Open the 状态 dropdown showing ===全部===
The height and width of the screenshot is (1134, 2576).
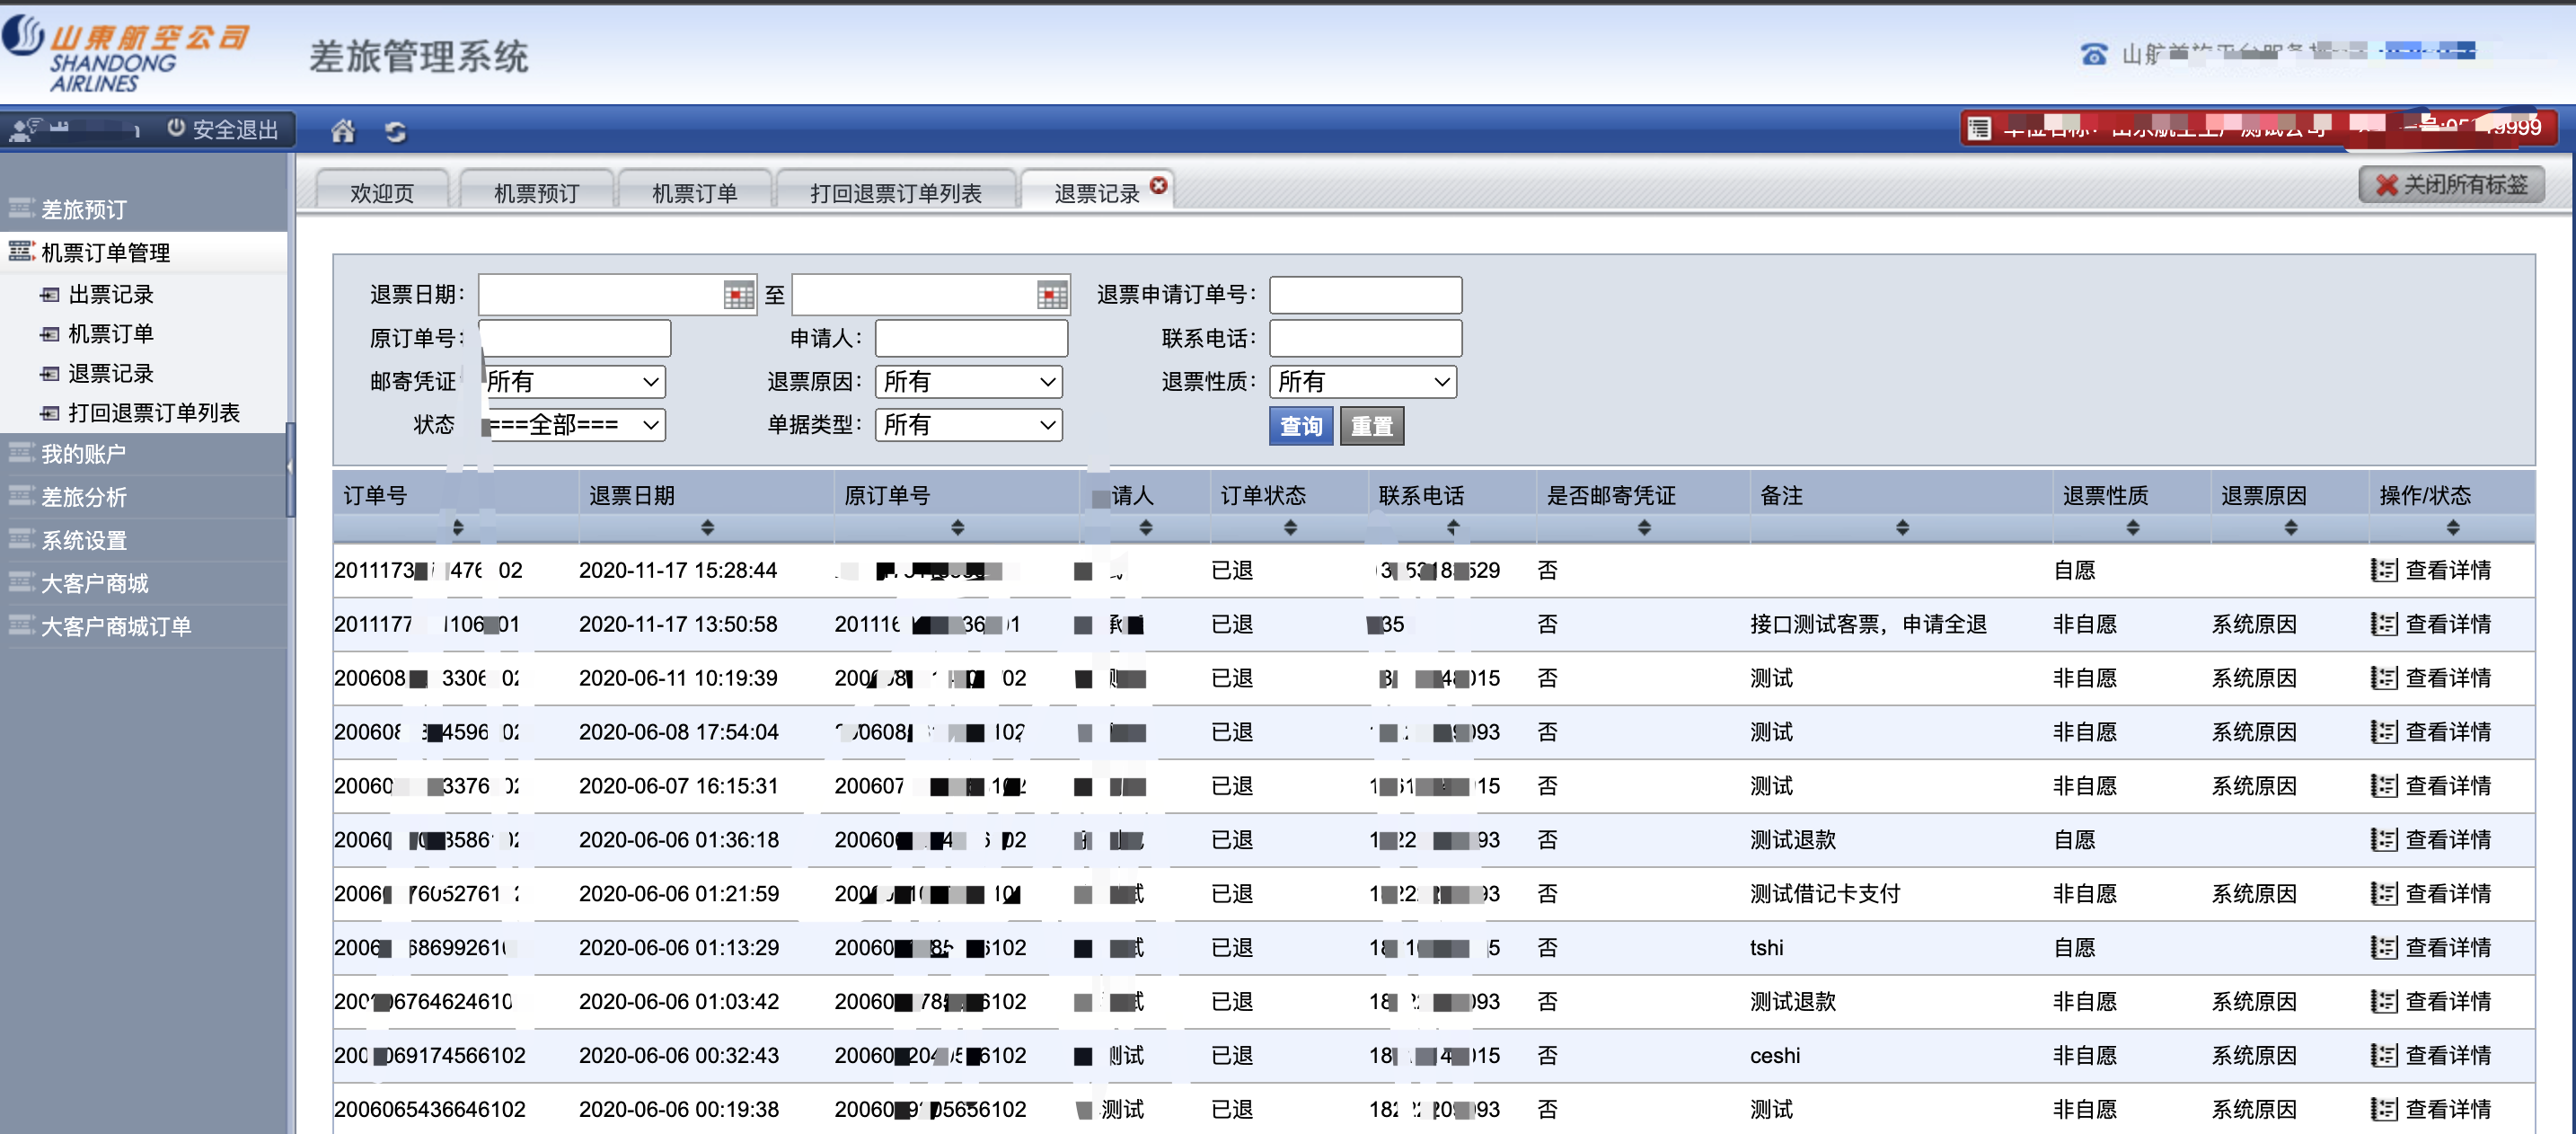[573, 425]
